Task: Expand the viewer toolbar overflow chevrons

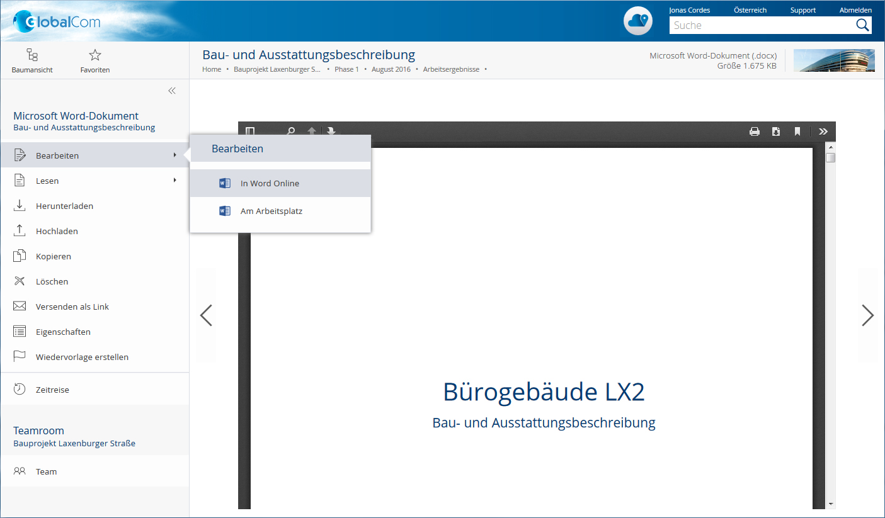Action: 823,132
